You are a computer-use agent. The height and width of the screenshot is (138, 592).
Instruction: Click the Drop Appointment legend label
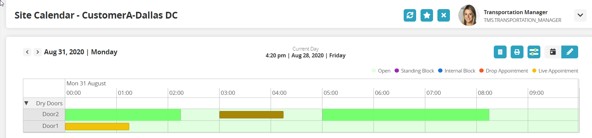pyautogui.click(x=507, y=71)
